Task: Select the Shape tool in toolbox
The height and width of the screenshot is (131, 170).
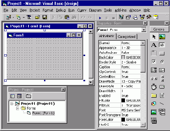Action: 154,104
